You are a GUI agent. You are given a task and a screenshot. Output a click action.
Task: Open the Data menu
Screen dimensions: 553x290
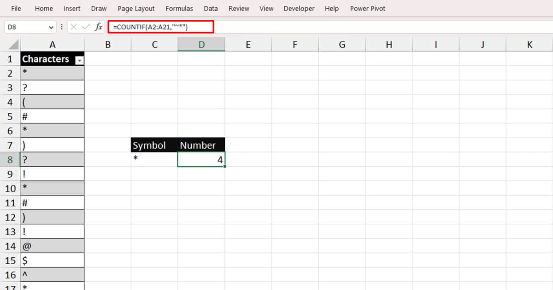[x=211, y=8]
